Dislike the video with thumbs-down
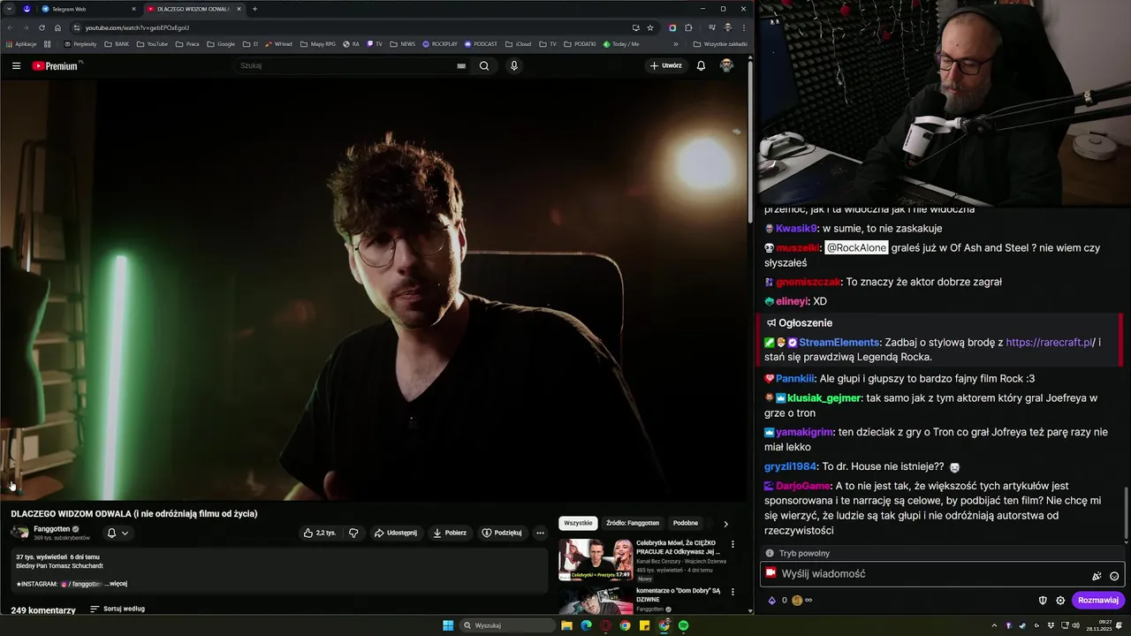Viewport: 1131px width, 636px height. (x=353, y=533)
